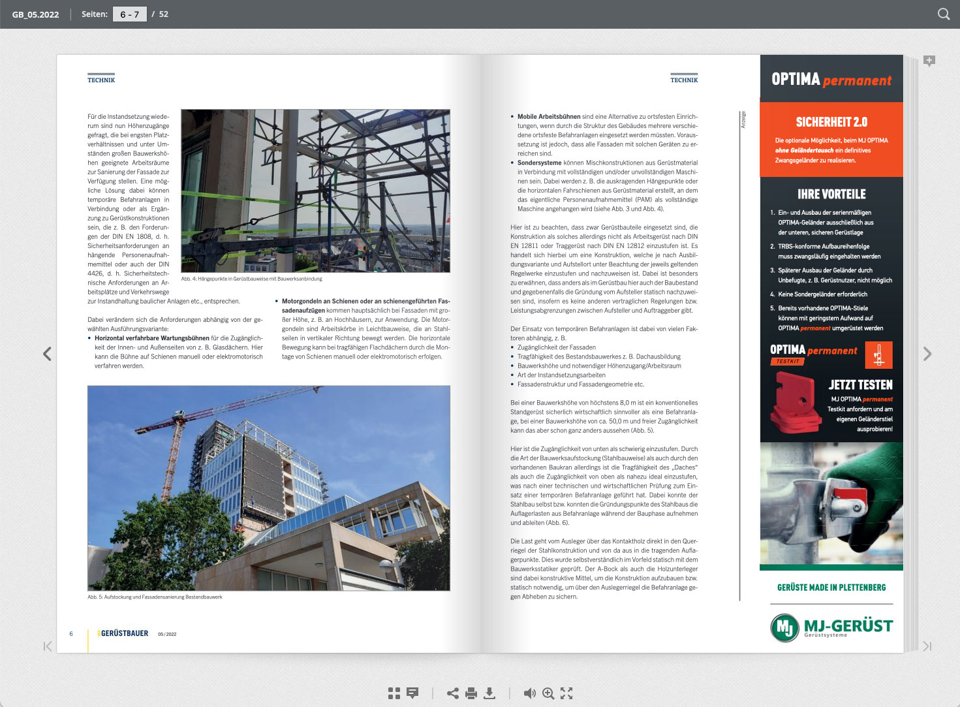Screen dimensions: 960x707
Task: Add a note using the top-right plus bubble
Action: click(x=929, y=61)
